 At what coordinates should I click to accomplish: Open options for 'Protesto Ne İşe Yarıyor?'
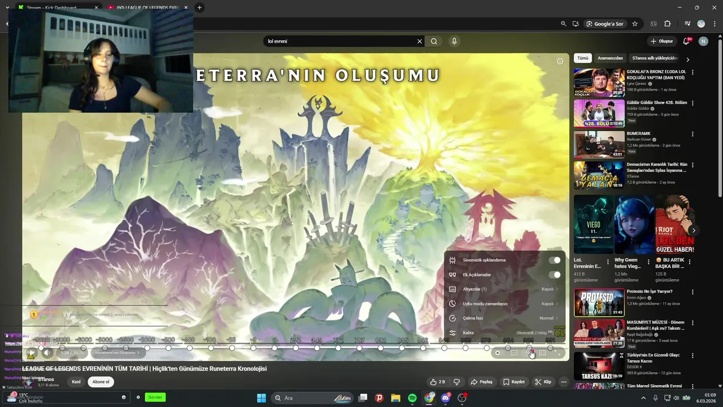692,292
